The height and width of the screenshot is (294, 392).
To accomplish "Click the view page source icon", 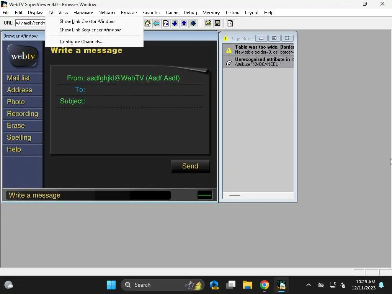I will pyautogui.click(x=230, y=23).
